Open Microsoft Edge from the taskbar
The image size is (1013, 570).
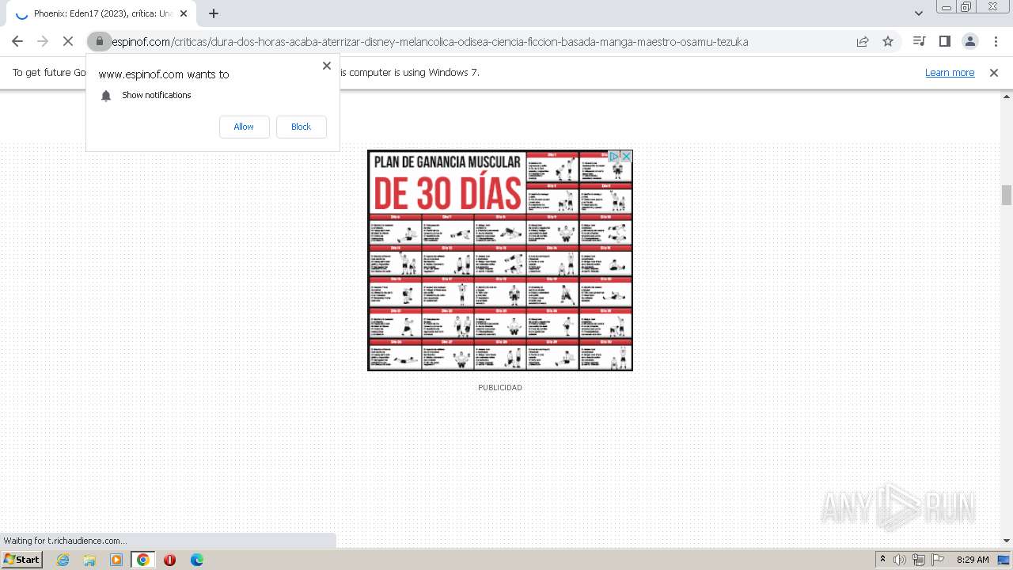197,560
